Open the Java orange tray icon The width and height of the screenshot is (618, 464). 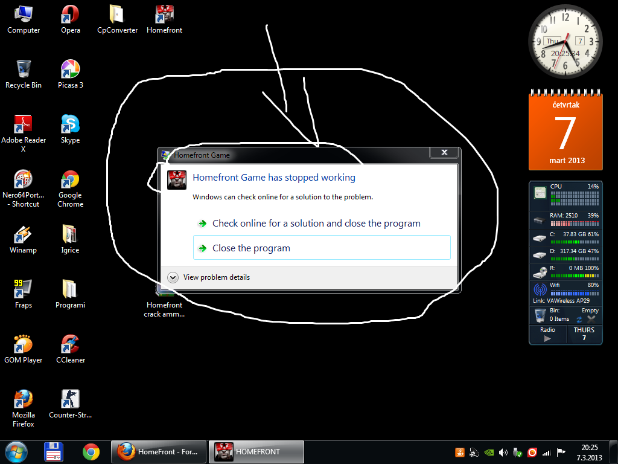click(x=459, y=453)
